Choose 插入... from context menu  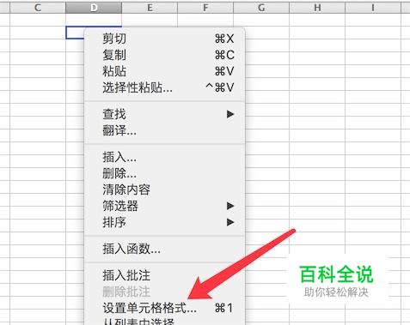(x=165, y=157)
